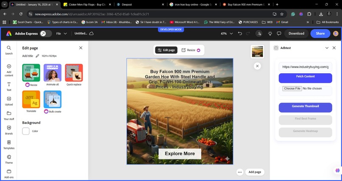Switch to the Devpost browser tab

(x=140, y=4)
